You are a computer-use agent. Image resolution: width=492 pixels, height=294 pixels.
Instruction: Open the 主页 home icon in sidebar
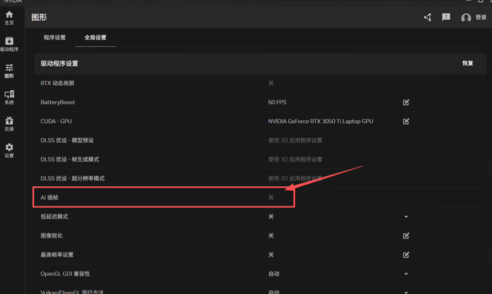click(x=9, y=15)
